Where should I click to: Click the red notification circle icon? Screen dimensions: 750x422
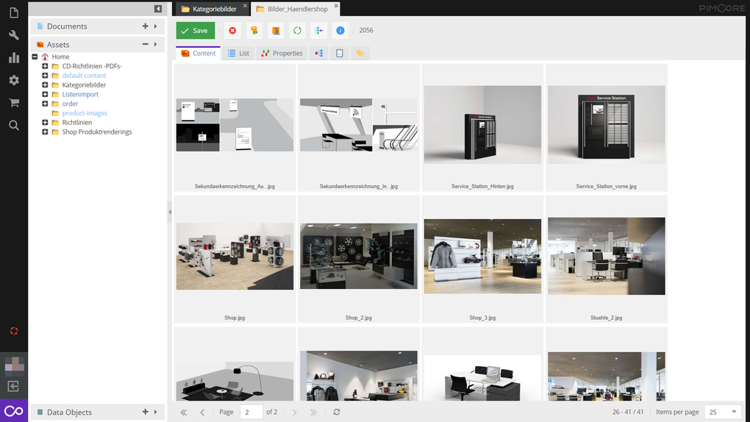14,331
